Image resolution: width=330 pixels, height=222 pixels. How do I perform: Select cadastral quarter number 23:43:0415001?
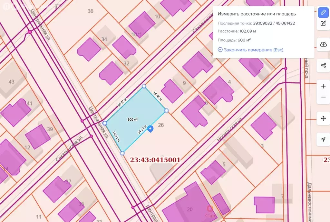tap(155, 159)
